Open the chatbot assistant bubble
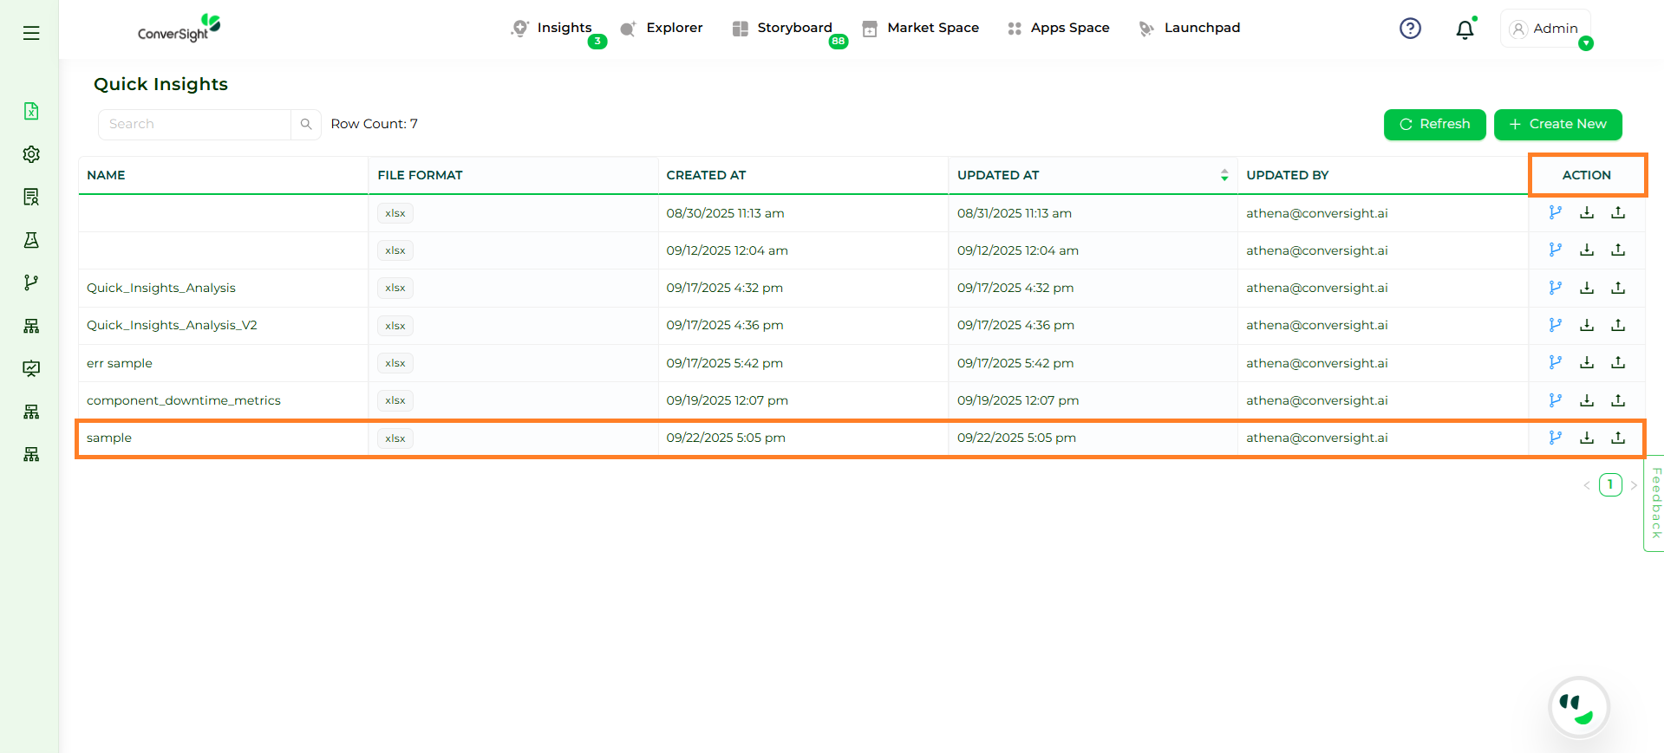Screen dimensions: 1664x753 point(1578,707)
